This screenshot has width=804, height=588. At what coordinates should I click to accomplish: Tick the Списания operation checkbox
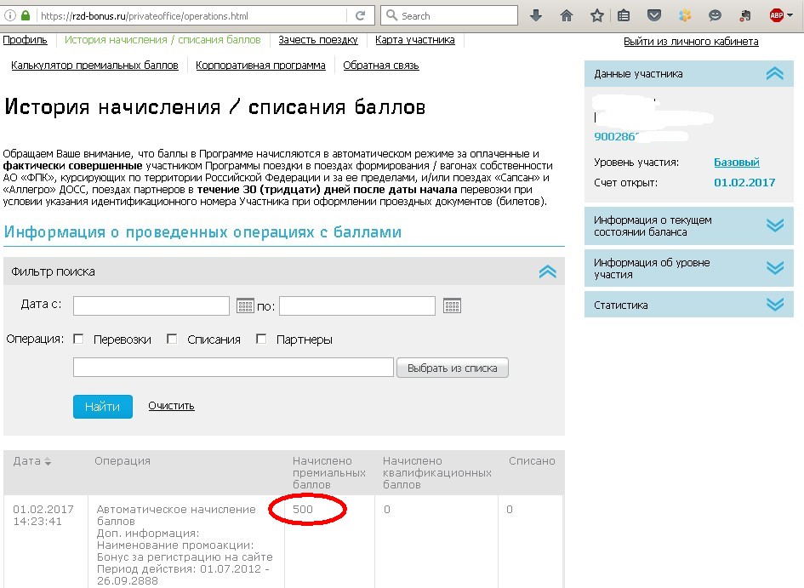pyautogui.click(x=172, y=340)
